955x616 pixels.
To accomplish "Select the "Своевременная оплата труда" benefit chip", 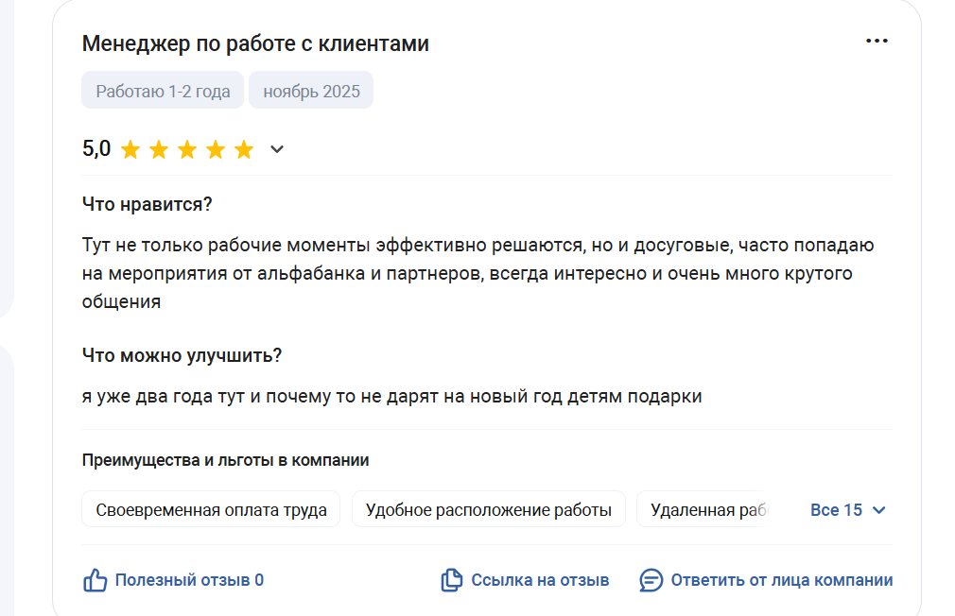I will (x=211, y=510).
